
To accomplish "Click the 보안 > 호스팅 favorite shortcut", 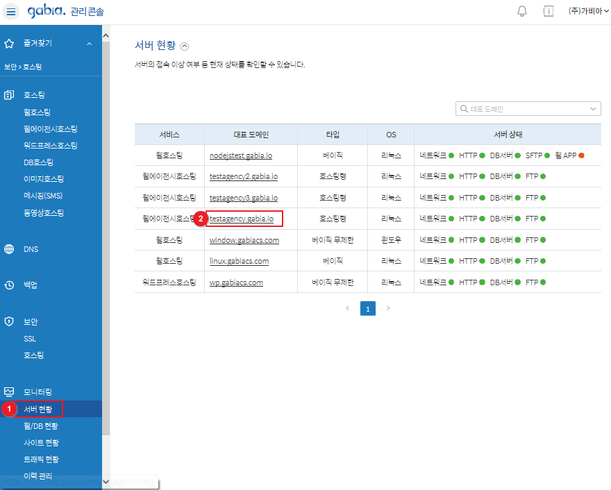I will point(23,67).
